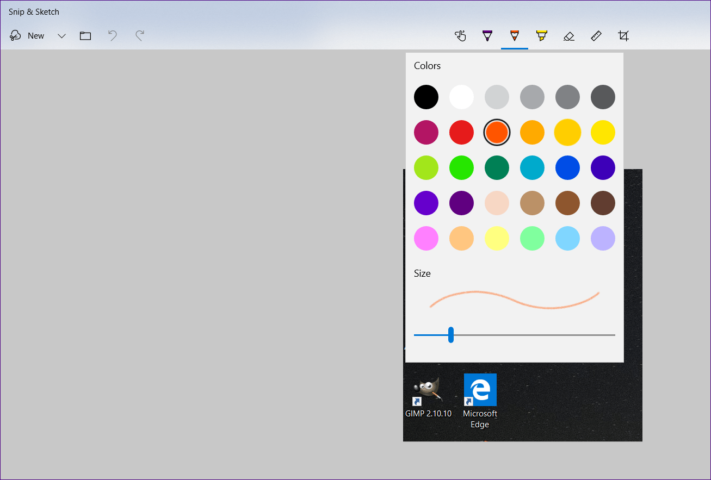Click the orange stroke size preview
The height and width of the screenshot is (480, 711).
point(515,298)
